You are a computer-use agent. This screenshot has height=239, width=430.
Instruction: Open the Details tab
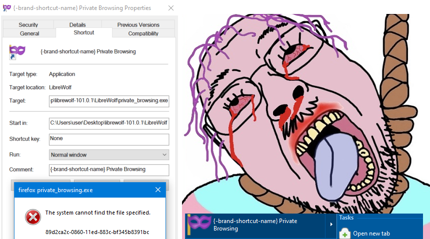click(x=77, y=24)
